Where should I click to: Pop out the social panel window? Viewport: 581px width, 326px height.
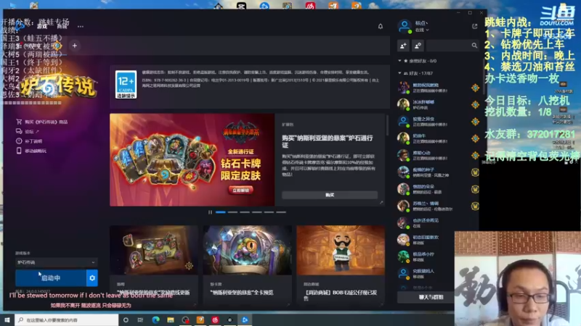(x=475, y=26)
